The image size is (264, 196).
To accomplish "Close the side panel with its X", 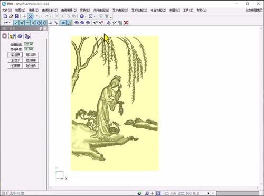I will click(x=45, y=29).
